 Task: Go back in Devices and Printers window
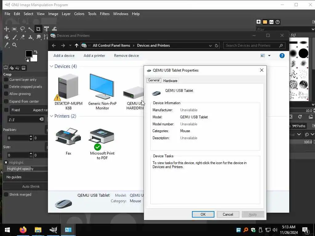point(54,45)
